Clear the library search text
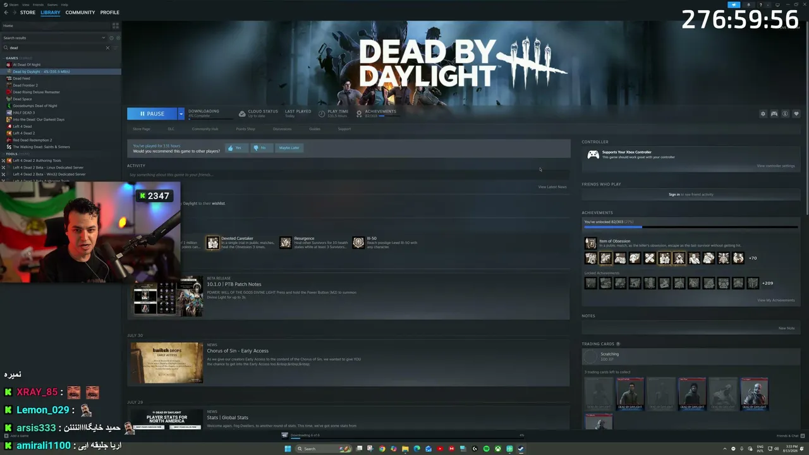Viewport: 809px width, 455px height. (107, 48)
